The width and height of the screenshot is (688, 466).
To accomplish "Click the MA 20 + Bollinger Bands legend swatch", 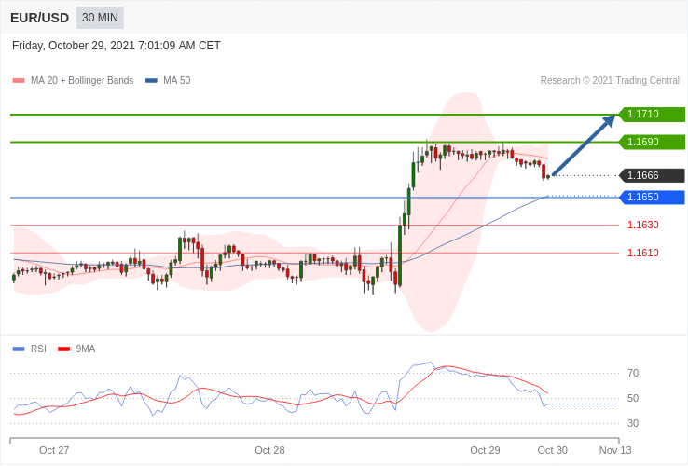I will 19,81.
